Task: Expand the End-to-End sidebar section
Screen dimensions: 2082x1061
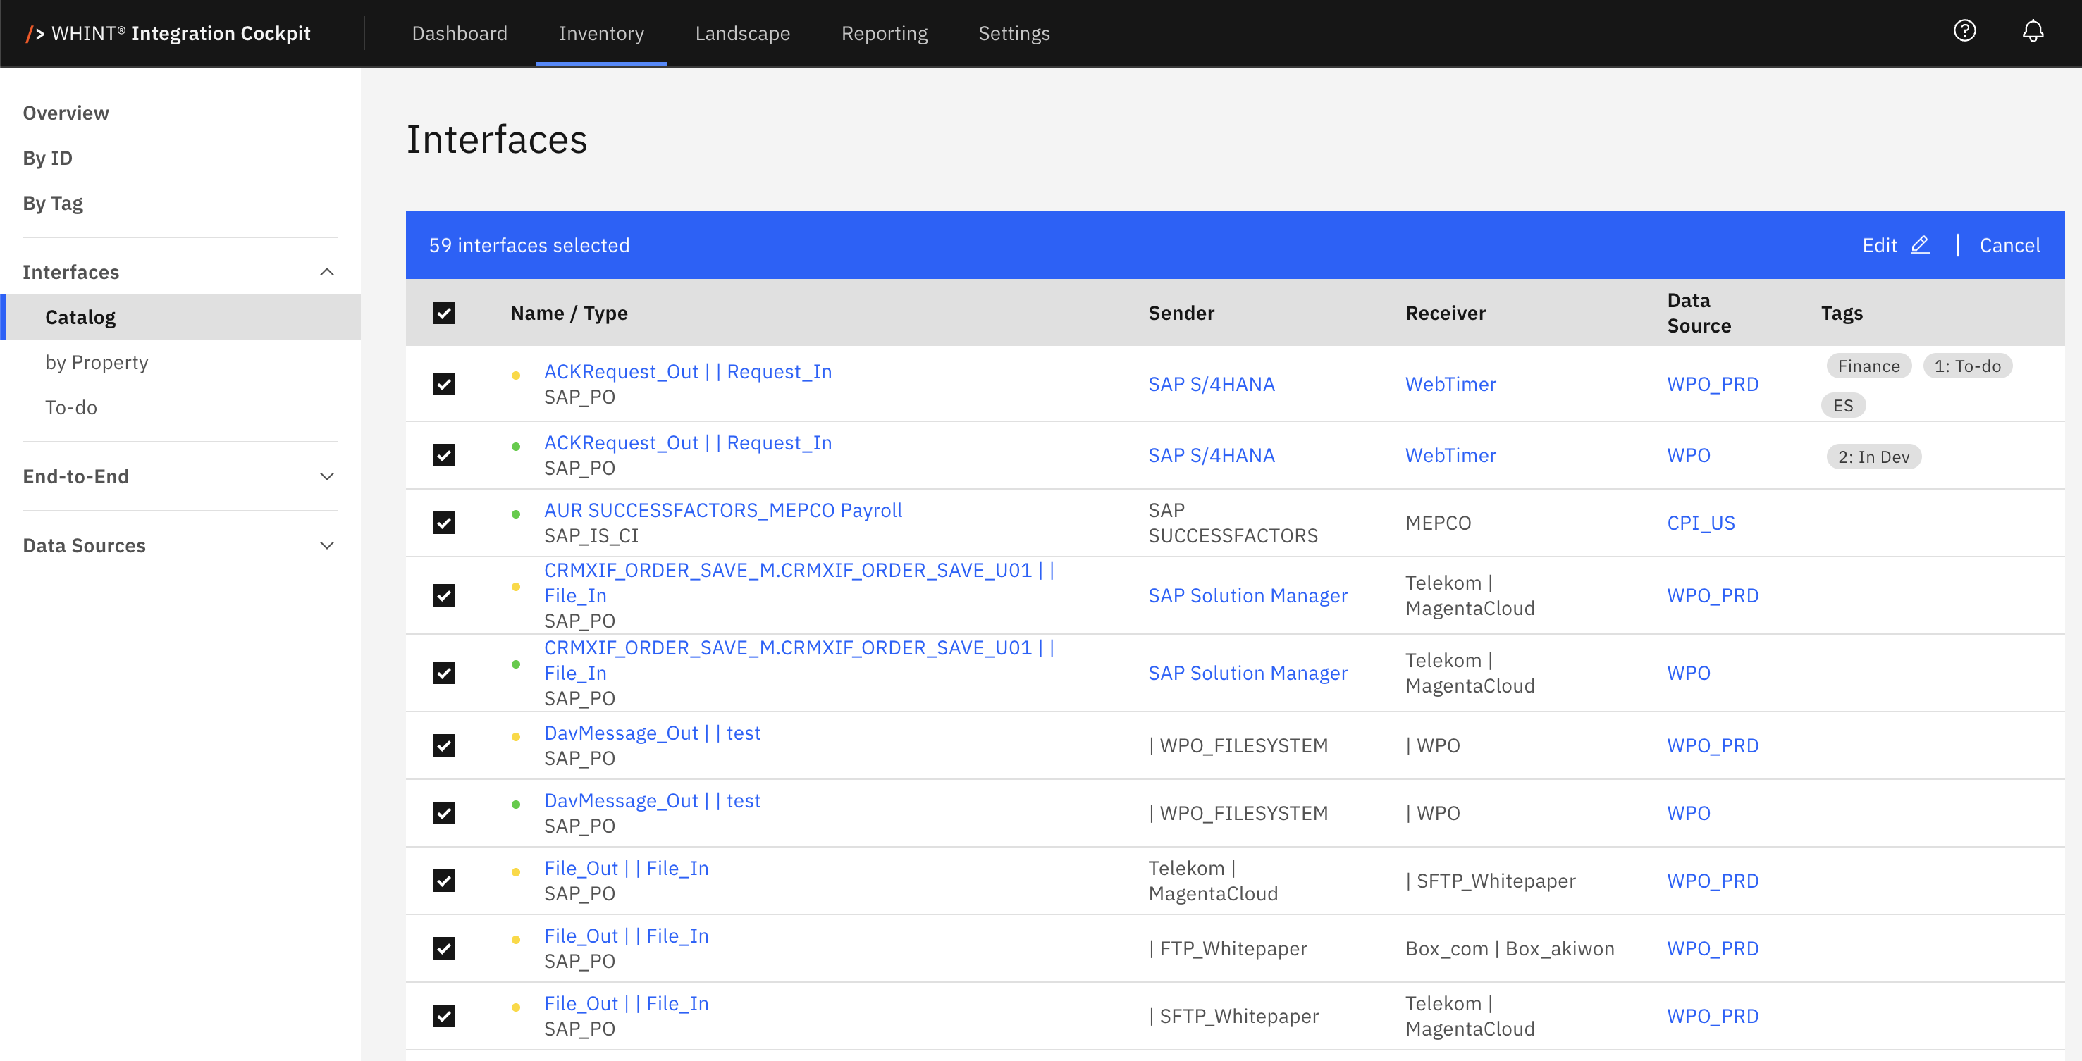Action: click(x=326, y=477)
